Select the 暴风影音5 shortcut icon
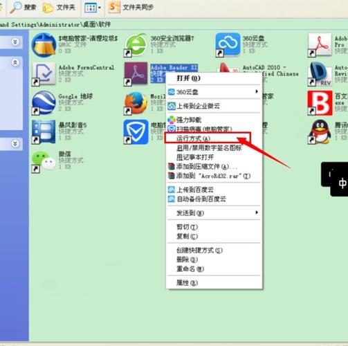The width and height of the screenshot is (348, 346). 44,132
